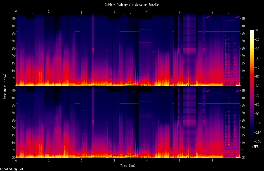Select tick 1 on the bottom time axis

pyautogui.click(x=49, y=161)
